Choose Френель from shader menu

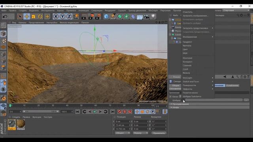click(x=187, y=46)
